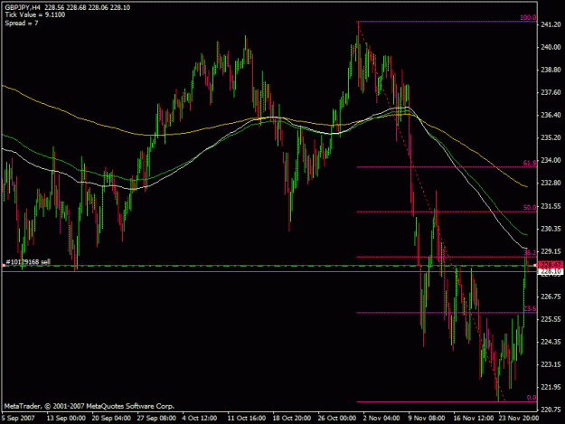
Task: Click the 220.75 price on the scale
Action: coord(551,410)
